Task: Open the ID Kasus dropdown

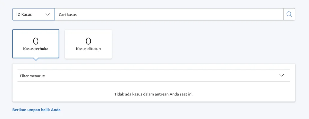Action: pos(33,14)
